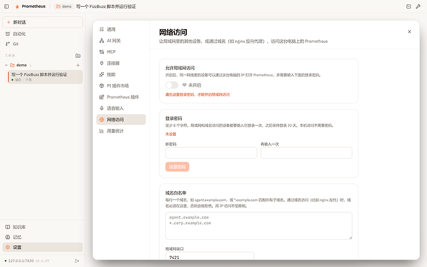This screenshot has height=267, width=427.
Task: Switch to PI 插件市场 settings tab
Action: coord(121,85)
